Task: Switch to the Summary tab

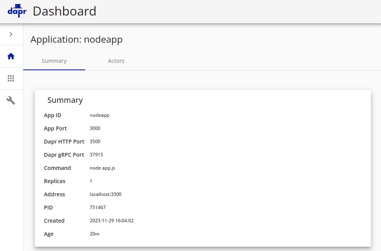Action: coord(54,61)
